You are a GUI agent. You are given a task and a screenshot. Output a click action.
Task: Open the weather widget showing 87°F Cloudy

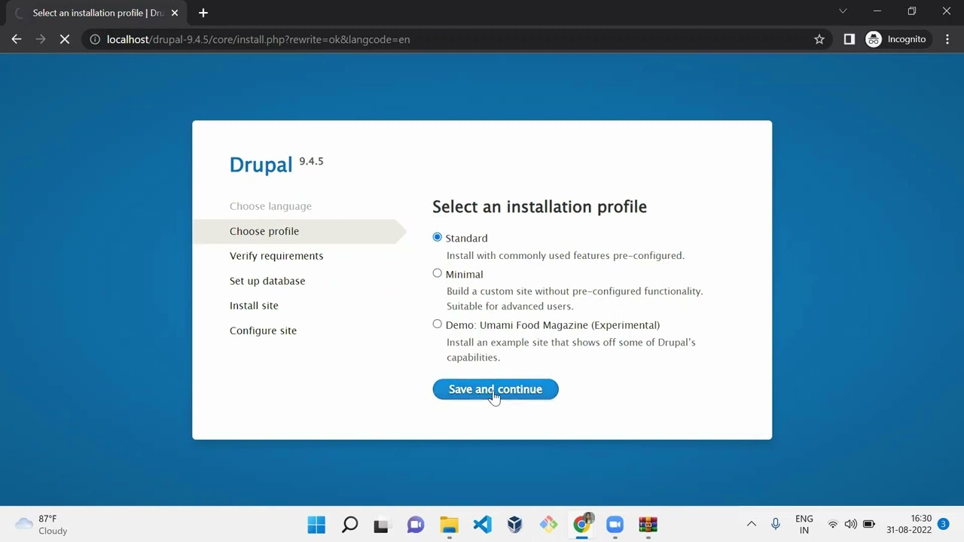coord(41,525)
